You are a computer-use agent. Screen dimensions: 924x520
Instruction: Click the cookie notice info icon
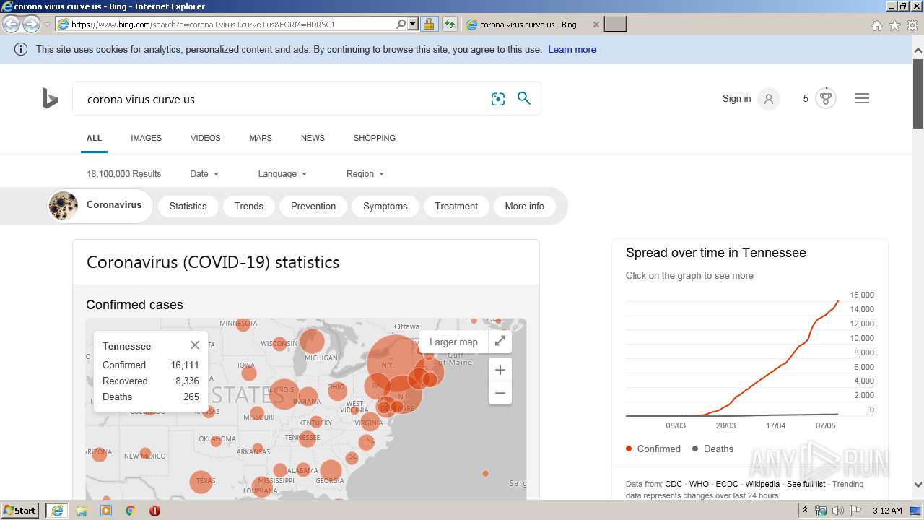[x=21, y=49]
